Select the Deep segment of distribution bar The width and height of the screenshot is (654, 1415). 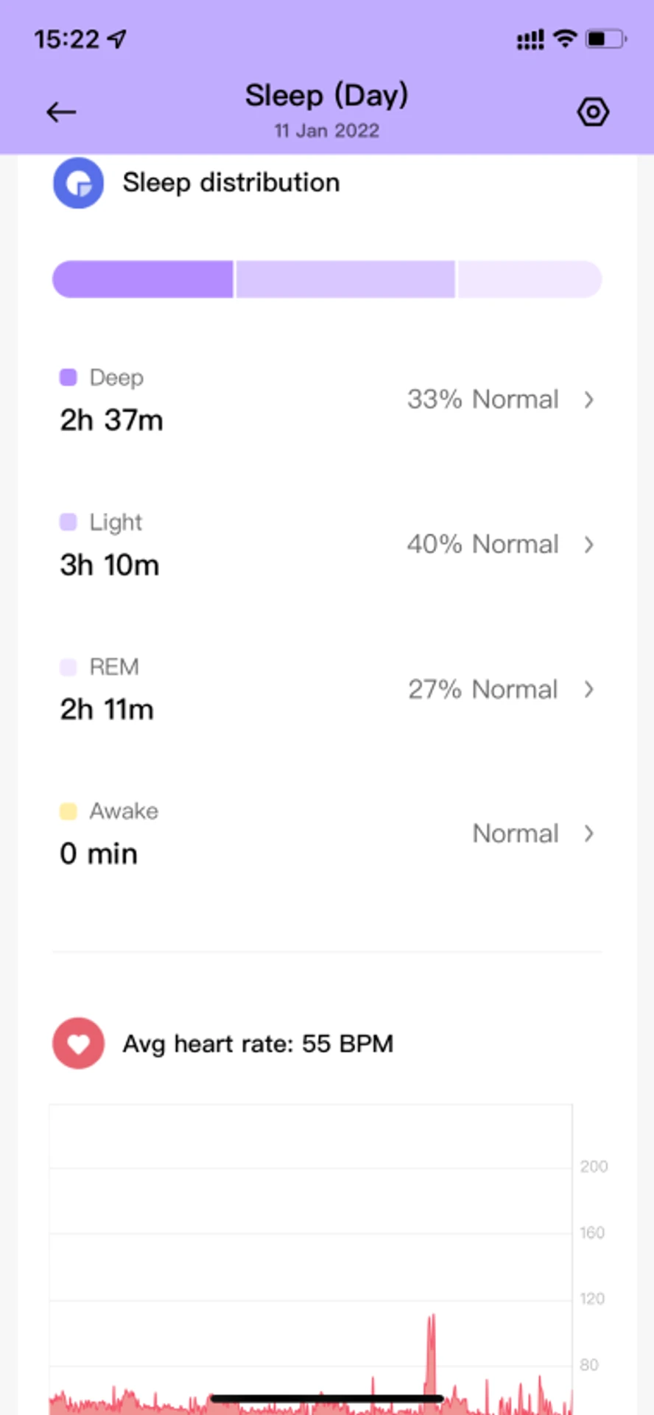143,279
